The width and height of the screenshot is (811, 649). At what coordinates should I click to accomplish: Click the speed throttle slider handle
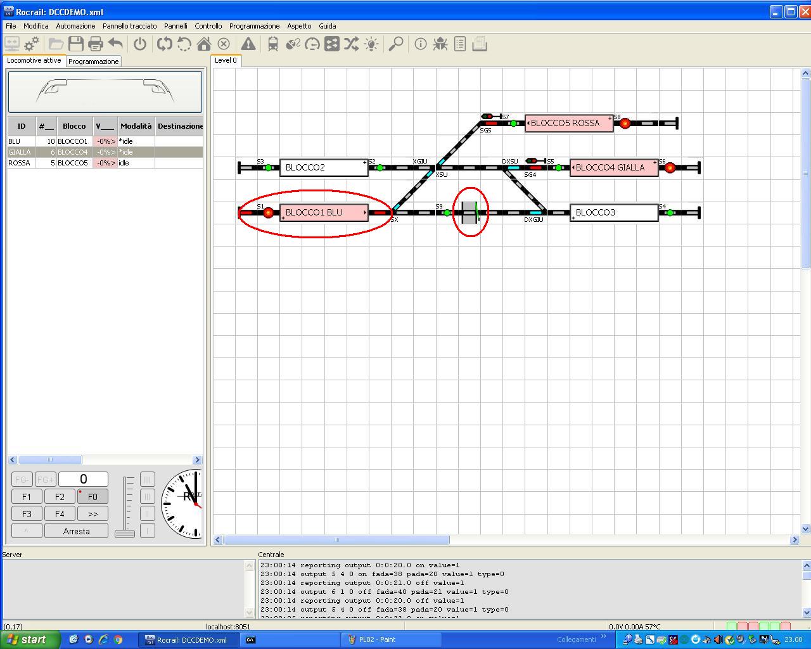pyautogui.click(x=124, y=534)
